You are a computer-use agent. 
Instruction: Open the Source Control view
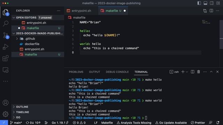click(x=6, y=35)
